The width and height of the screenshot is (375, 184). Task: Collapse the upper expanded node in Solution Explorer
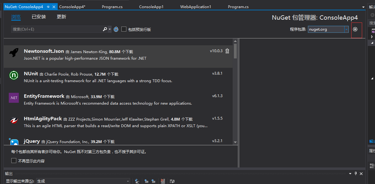(372, 43)
